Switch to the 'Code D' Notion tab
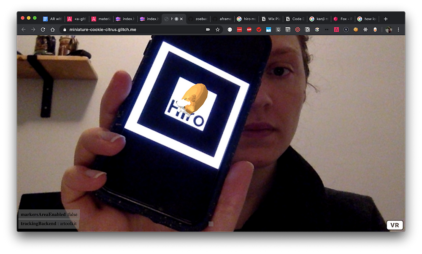This screenshot has height=254, width=422. point(295,19)
